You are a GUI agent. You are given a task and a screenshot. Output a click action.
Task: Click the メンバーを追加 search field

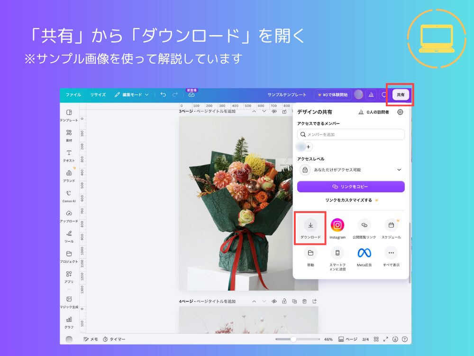point(351,134)
